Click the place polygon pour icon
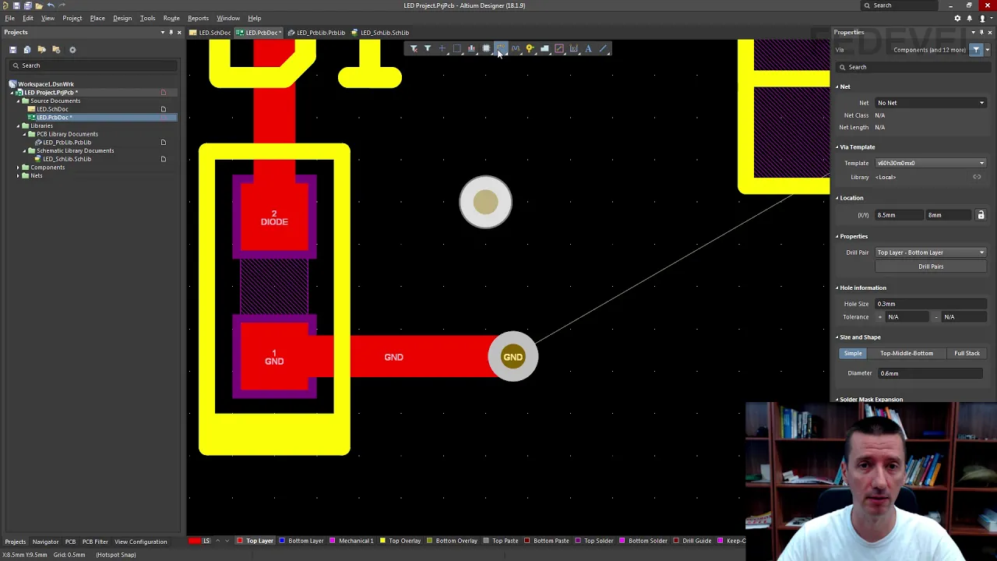Viewport: 997px width, 561px height. tap(544, 49)
